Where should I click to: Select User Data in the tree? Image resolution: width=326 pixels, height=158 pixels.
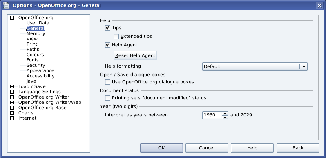coord(38,23)
